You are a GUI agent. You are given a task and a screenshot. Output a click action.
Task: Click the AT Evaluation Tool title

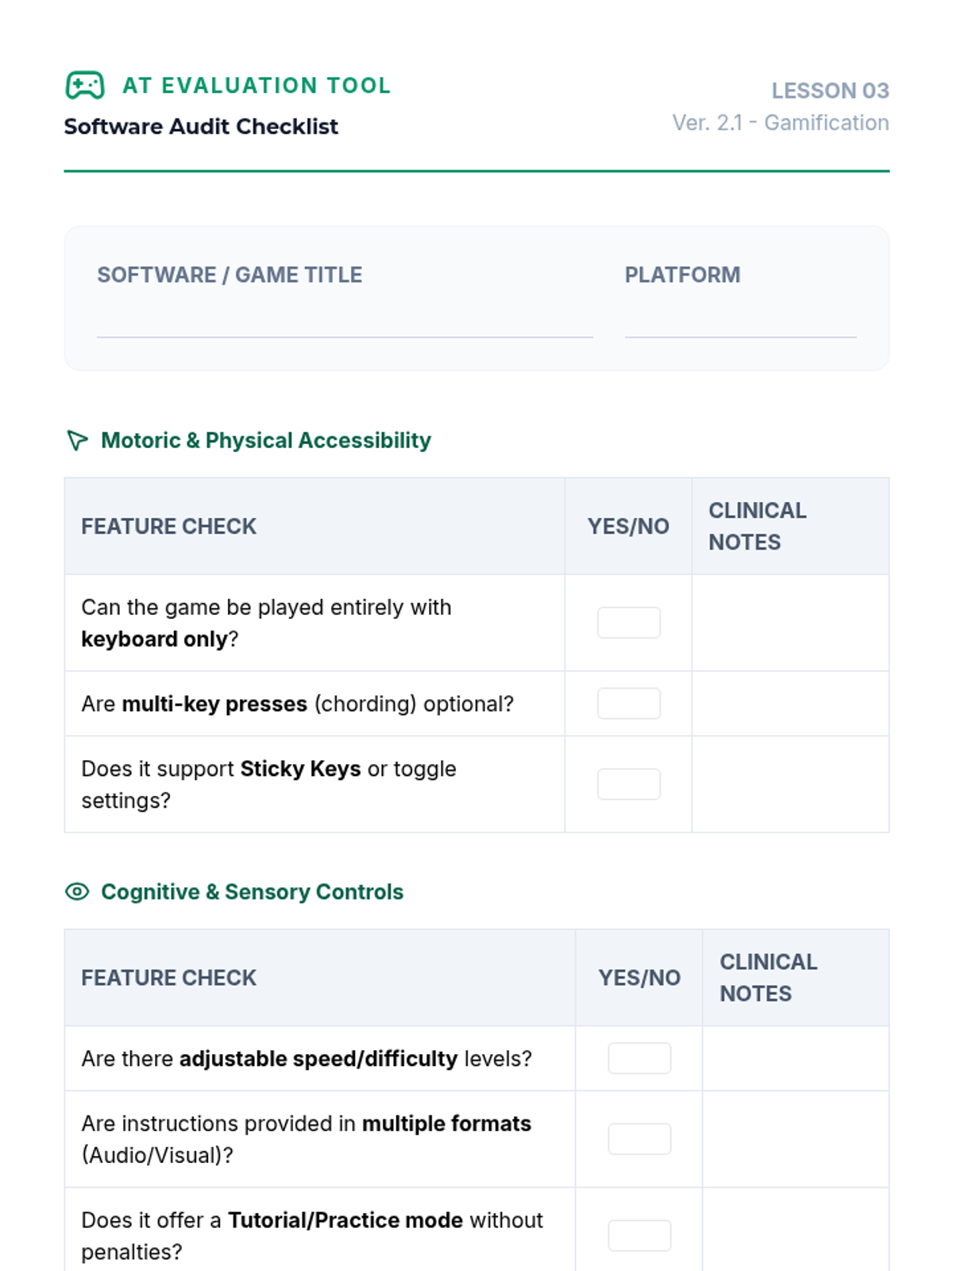(257, 85)
